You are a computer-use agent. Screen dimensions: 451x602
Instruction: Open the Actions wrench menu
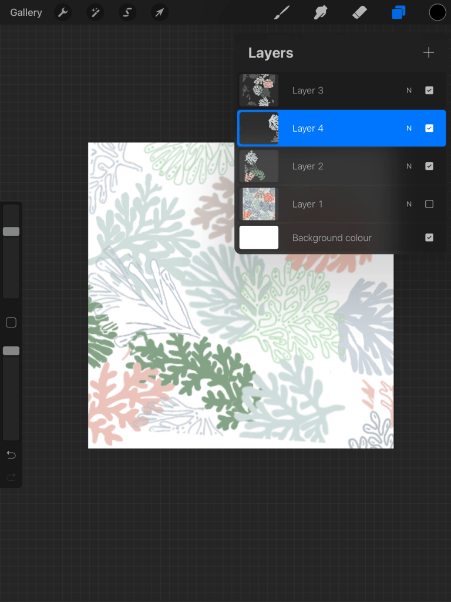tap(63, 12)
